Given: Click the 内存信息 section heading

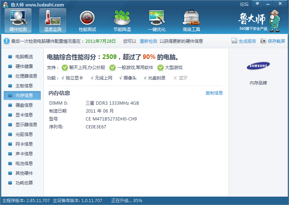Looking at the screenshot, I should 59,93.
